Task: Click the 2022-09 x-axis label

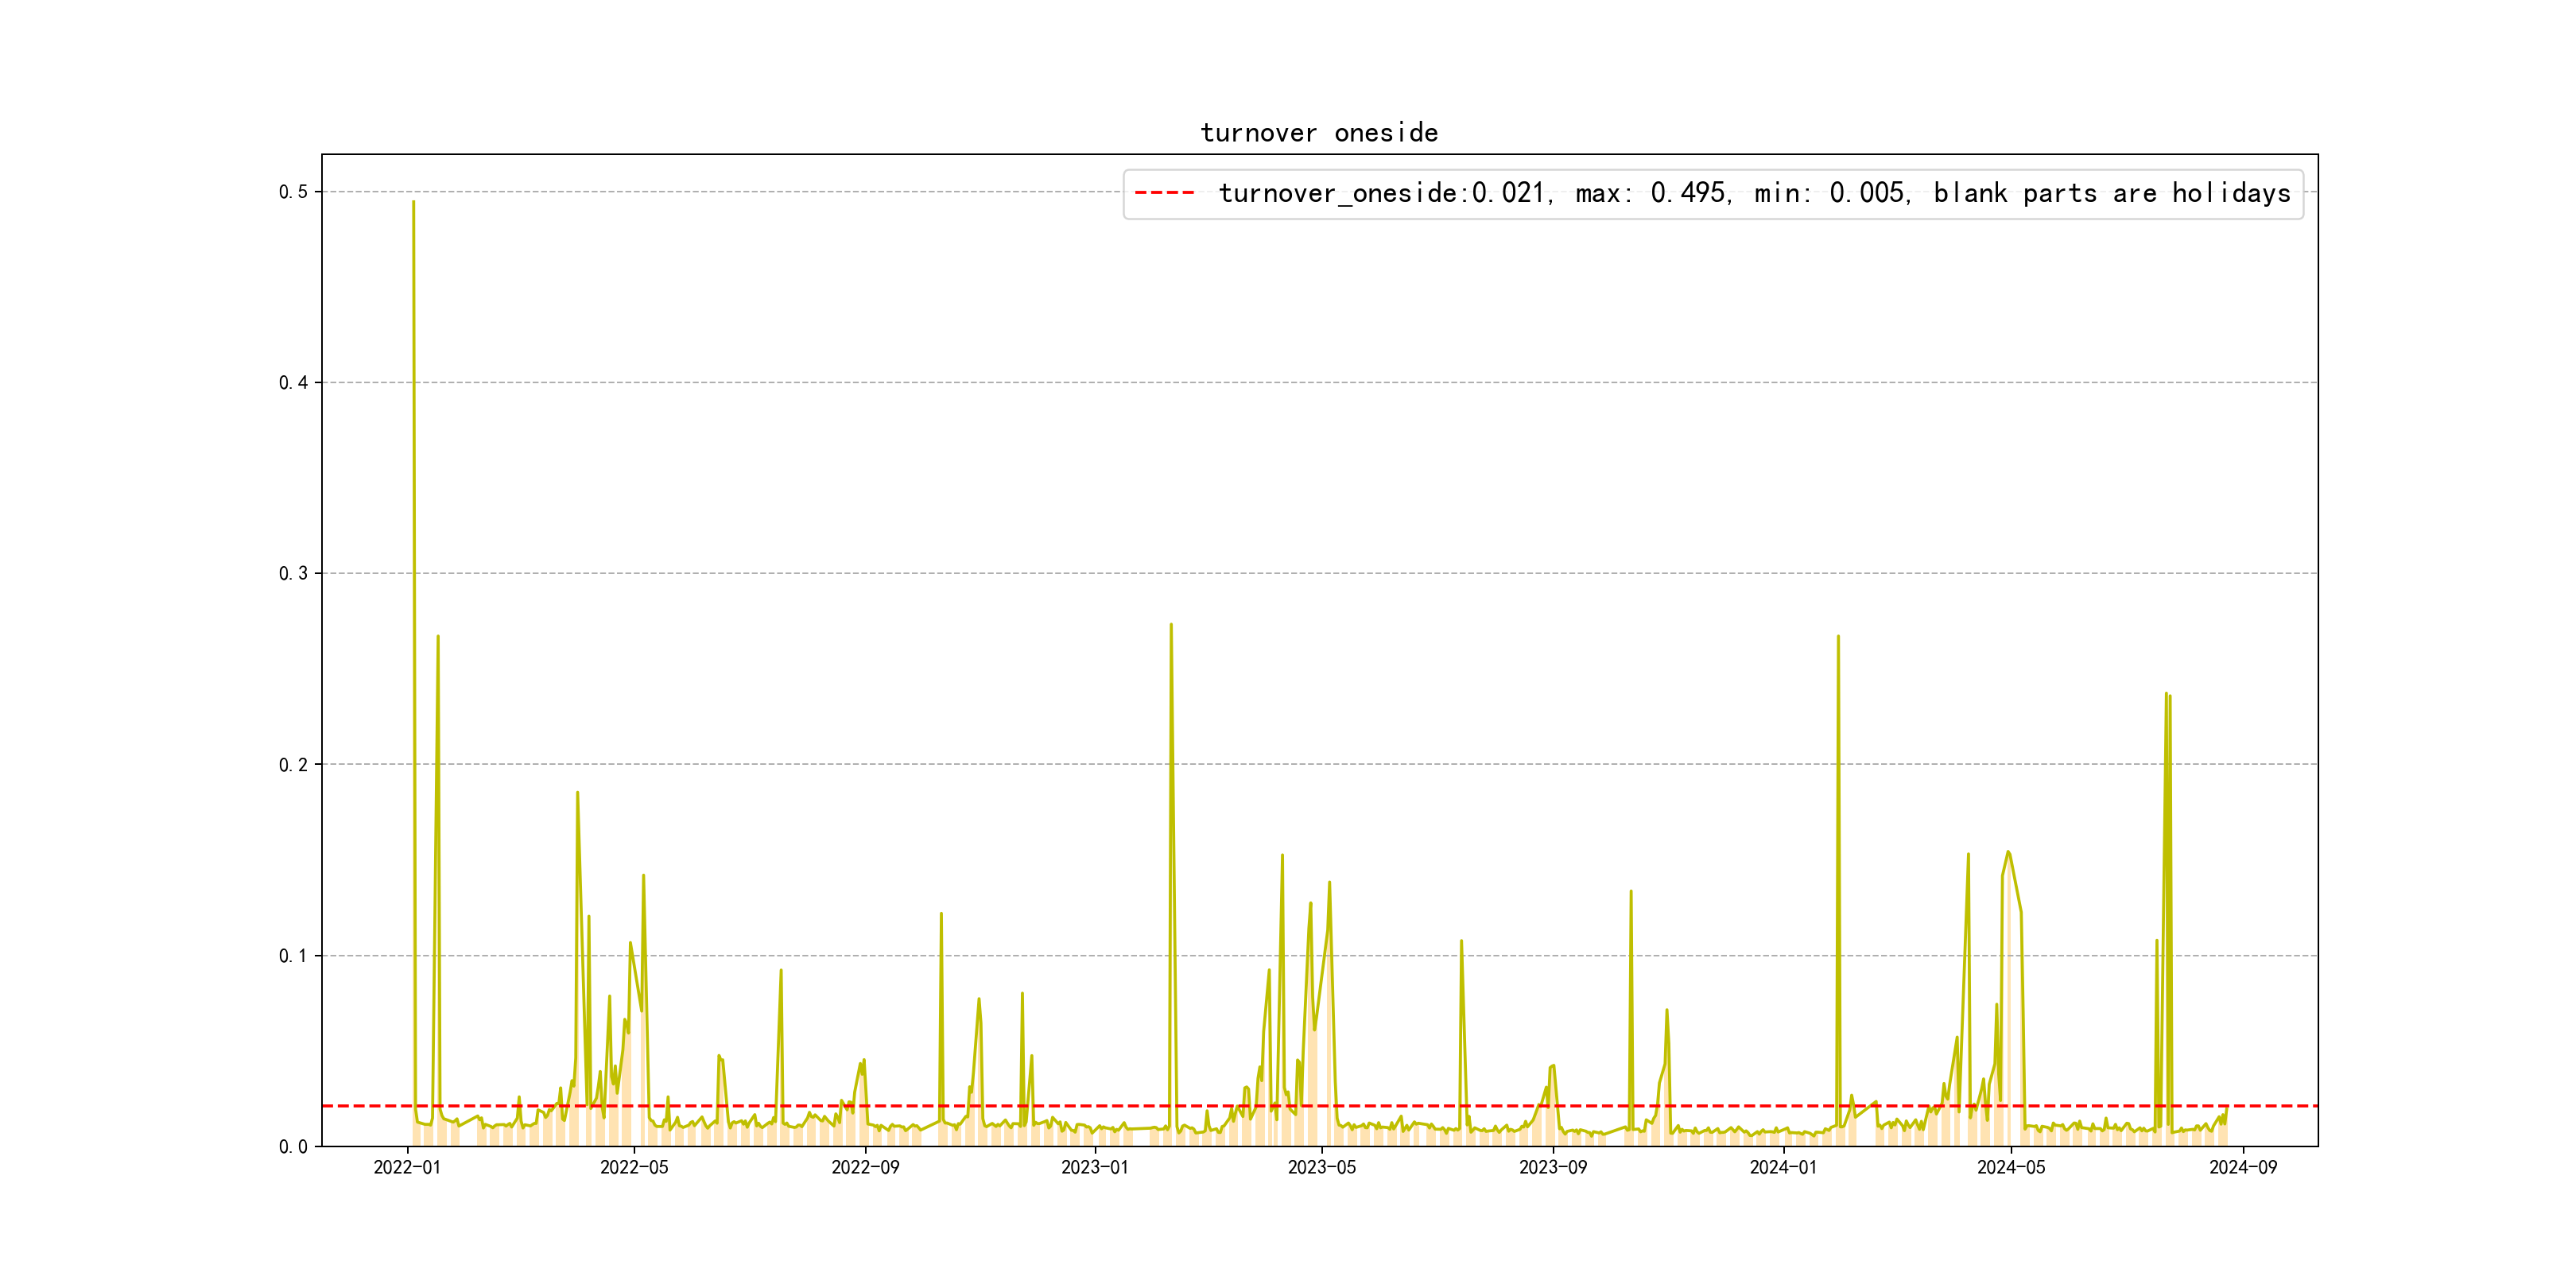Action: click(865, 1168)
